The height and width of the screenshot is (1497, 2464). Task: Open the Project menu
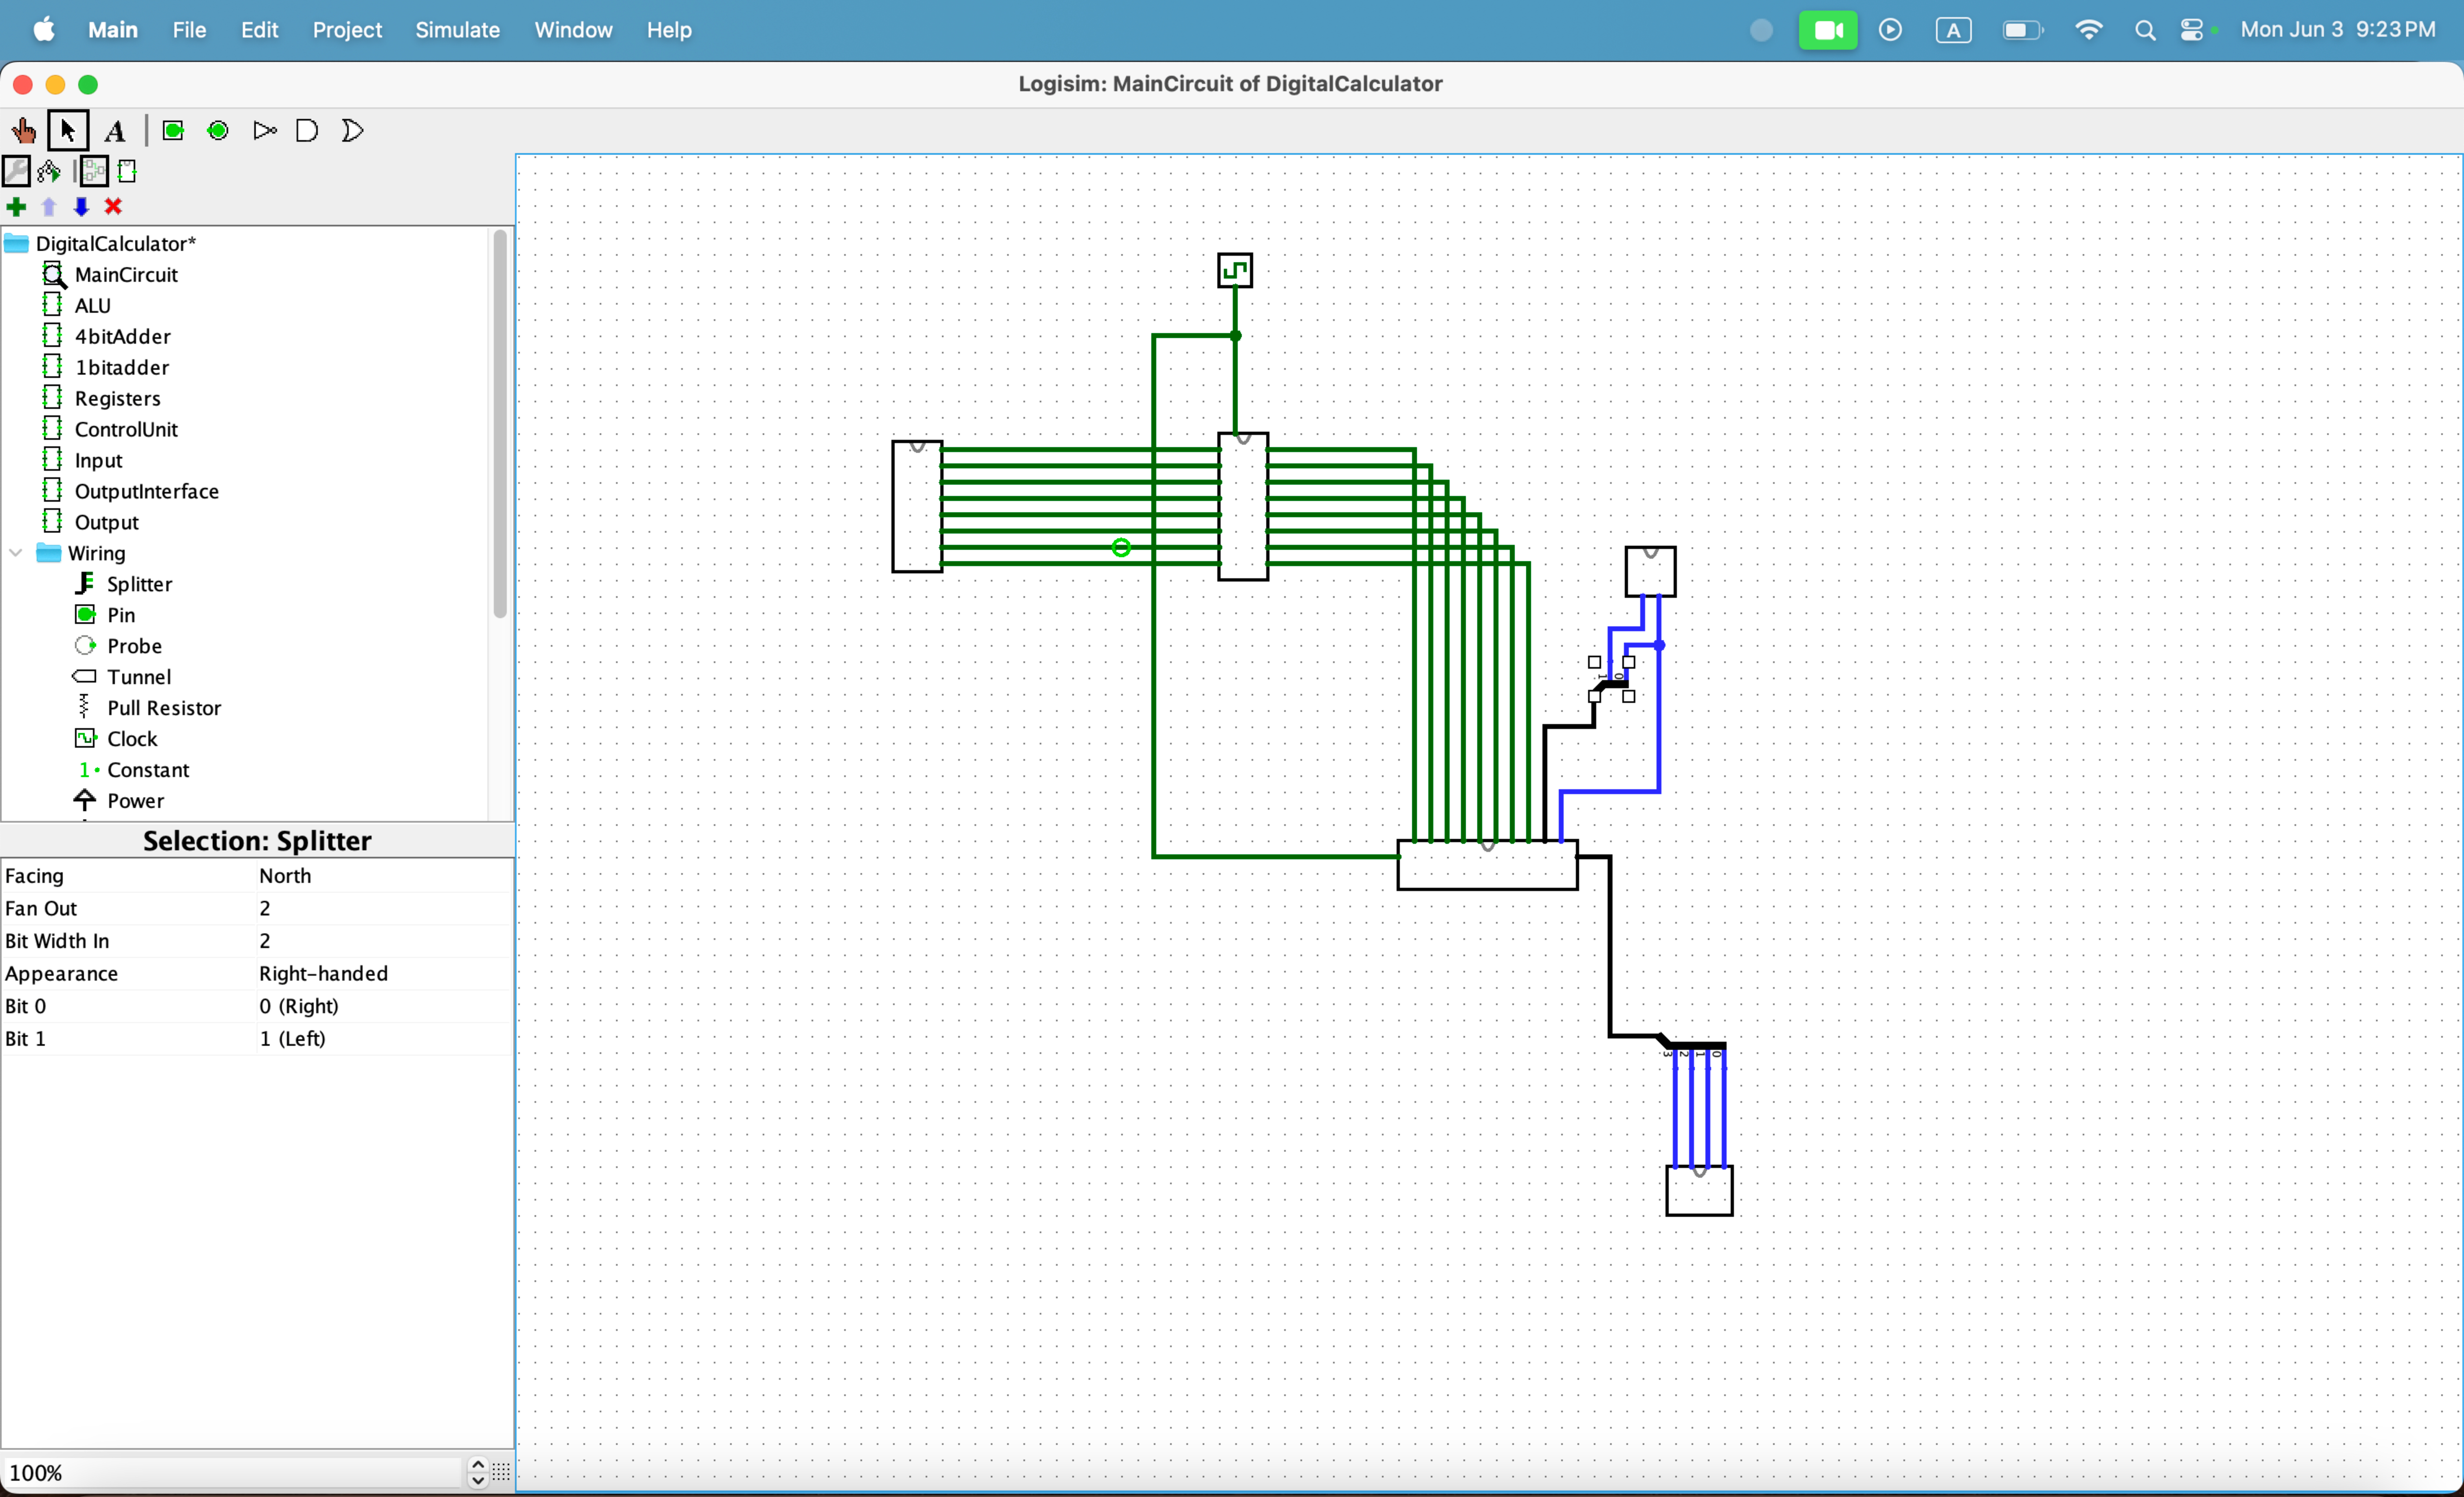(x=347, y=30)
